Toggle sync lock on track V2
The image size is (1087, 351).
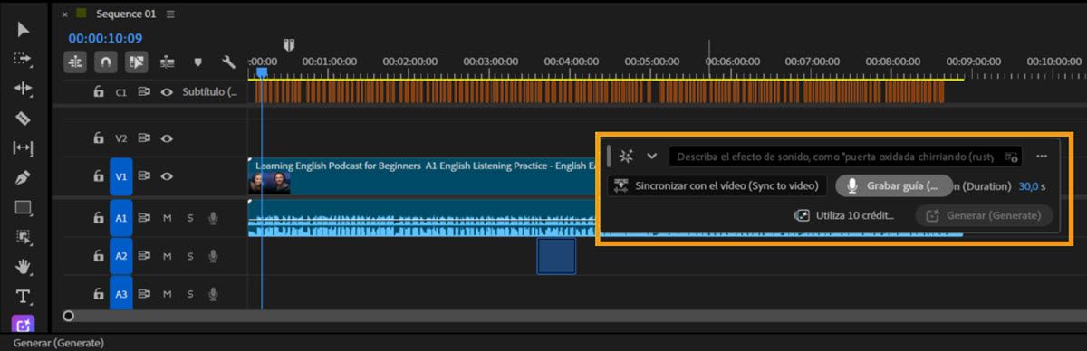(x=144, y=138)
